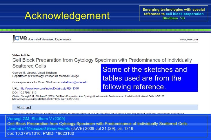Select authors line George M. Varsegi, Vinod Shidham

[34, 73]
